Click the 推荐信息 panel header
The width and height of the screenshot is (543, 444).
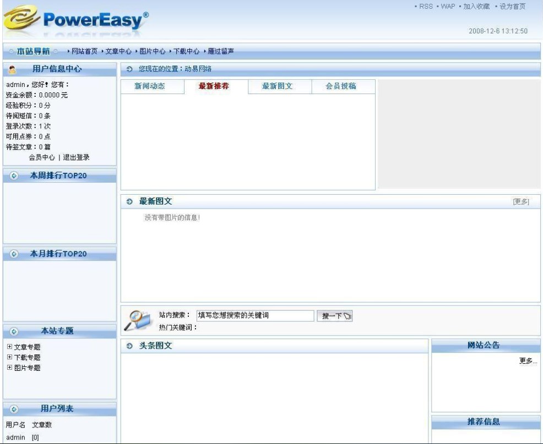click(486, 422)
